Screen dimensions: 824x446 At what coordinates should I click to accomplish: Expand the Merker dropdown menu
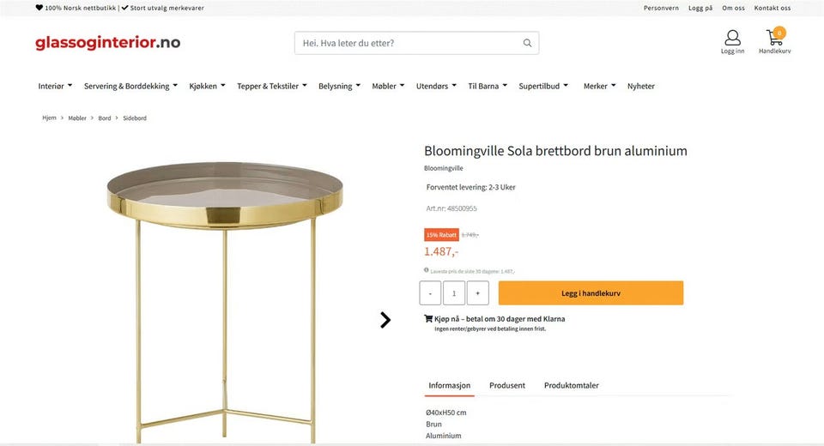pos(599,86)
